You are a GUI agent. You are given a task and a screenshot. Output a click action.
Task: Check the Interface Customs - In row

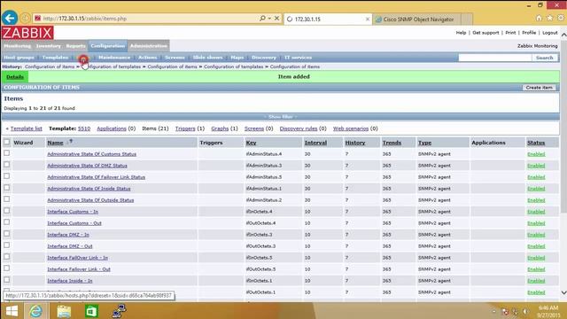(x=6, y=211)
